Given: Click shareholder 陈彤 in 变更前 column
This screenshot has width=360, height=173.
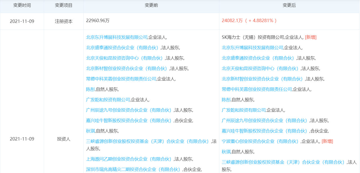Looking at the screenshot, I should point(91,89).
